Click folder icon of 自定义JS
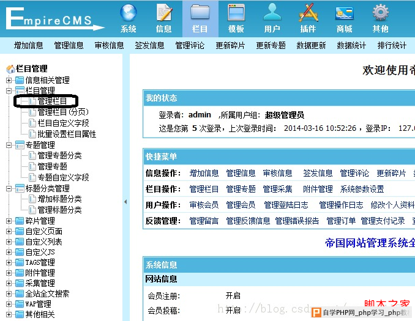 20,252
